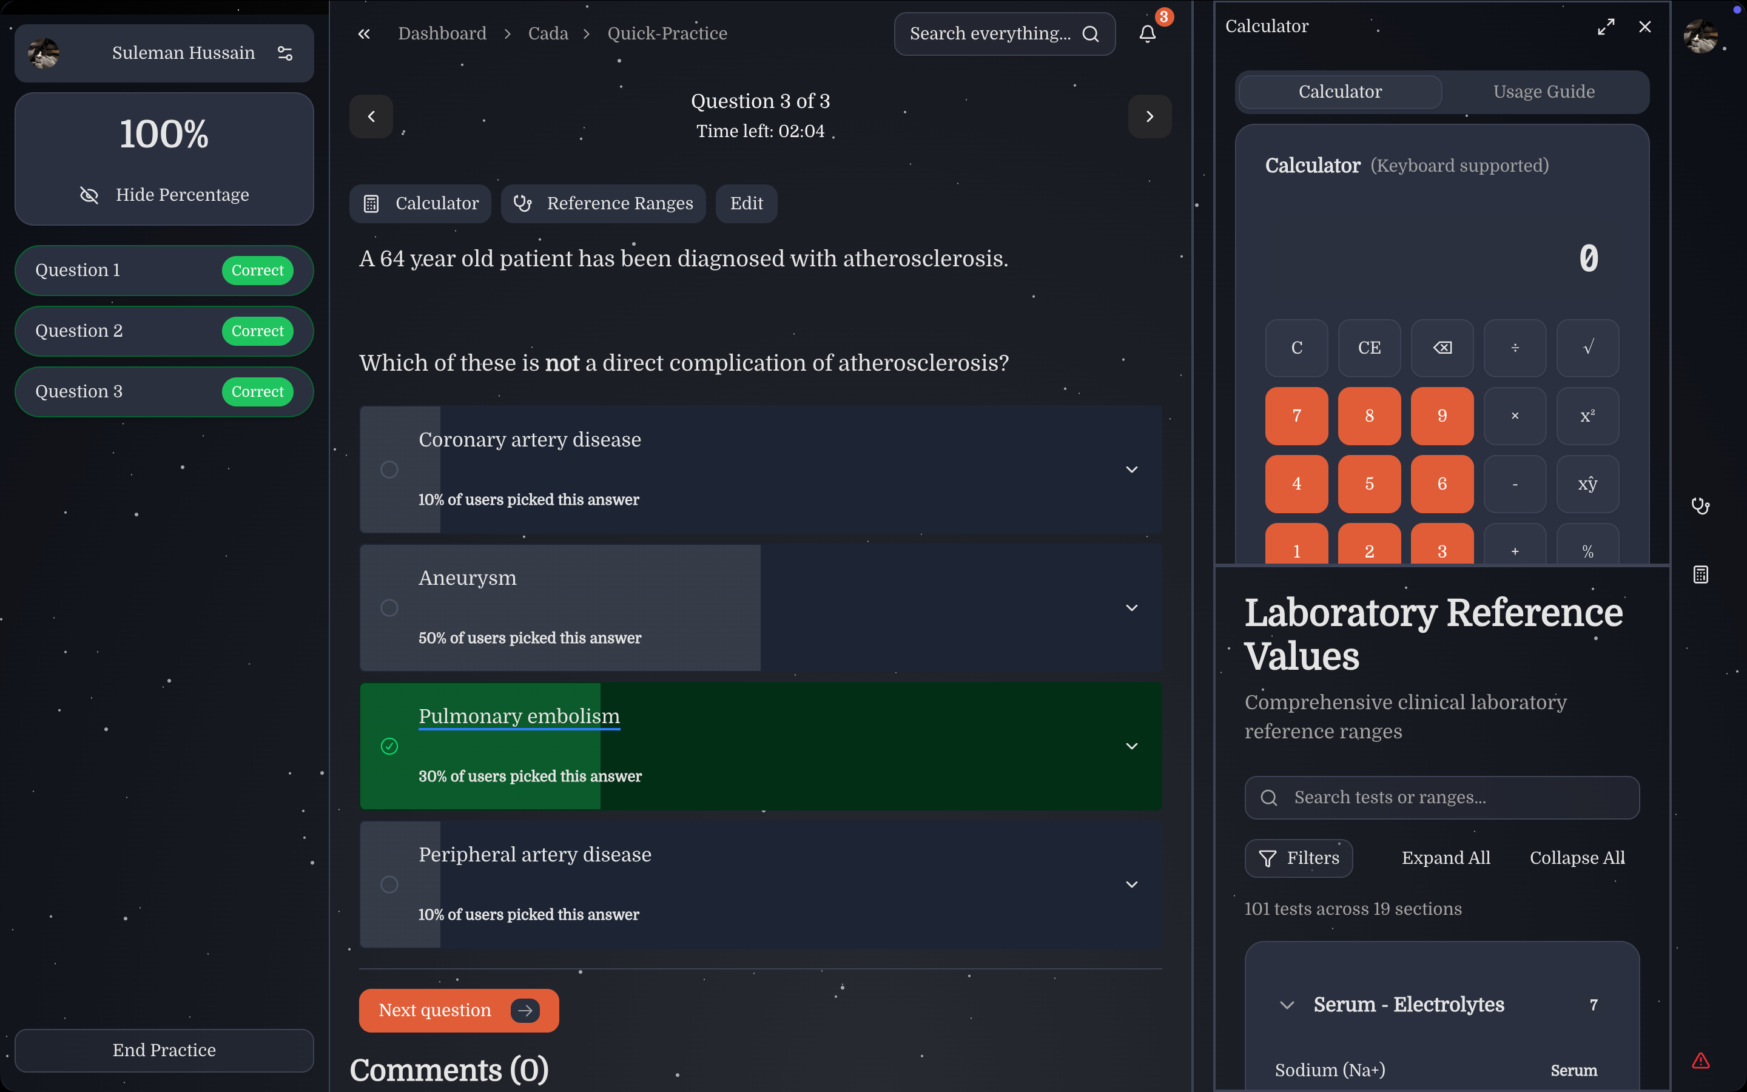Click End Practice button

click(164, 1050)
